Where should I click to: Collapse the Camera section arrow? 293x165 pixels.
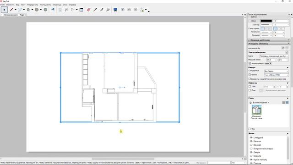[x=288, y=67]
